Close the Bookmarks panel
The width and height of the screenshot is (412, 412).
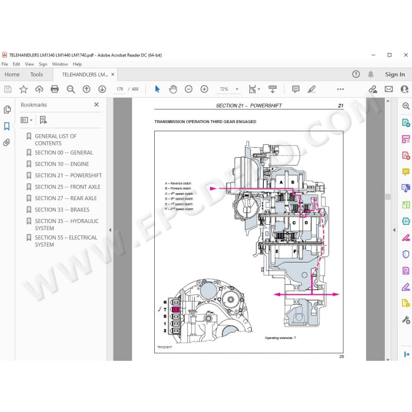(x=97, y=105)
